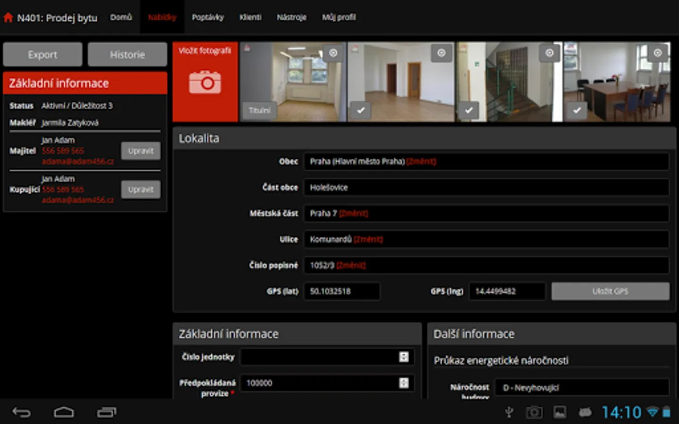This screenshot has width=679, height=424.
Task: Click the Historie button
Action: (127, 55)
